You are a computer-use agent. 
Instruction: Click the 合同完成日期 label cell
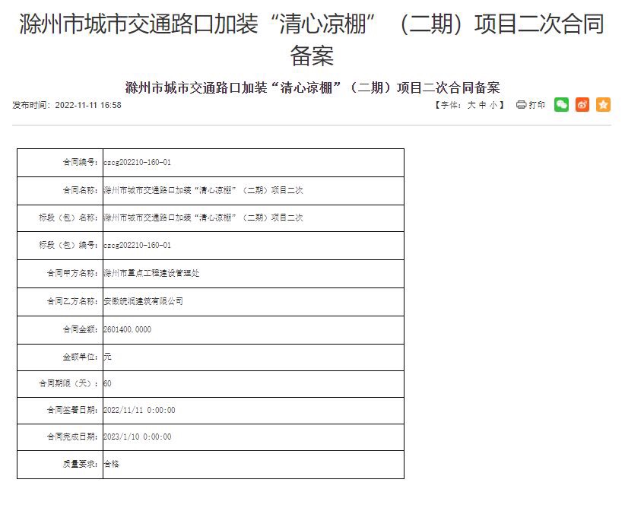point(60,437)
